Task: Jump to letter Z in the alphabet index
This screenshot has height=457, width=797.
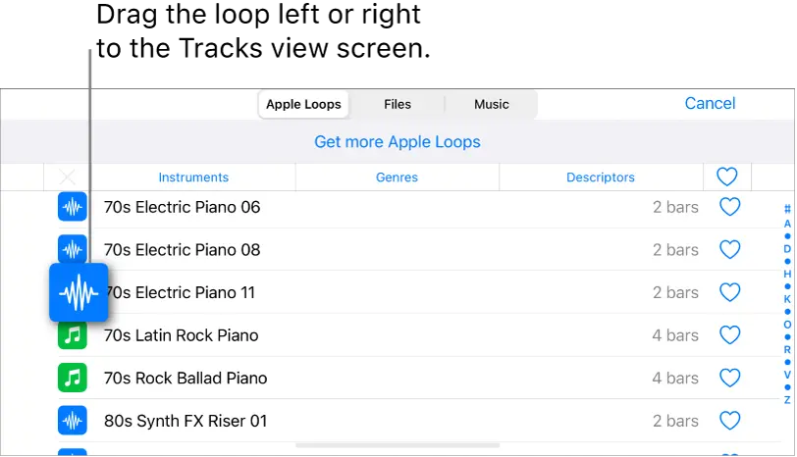Action: 787,400
